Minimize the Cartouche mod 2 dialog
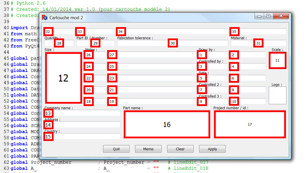 259,16
